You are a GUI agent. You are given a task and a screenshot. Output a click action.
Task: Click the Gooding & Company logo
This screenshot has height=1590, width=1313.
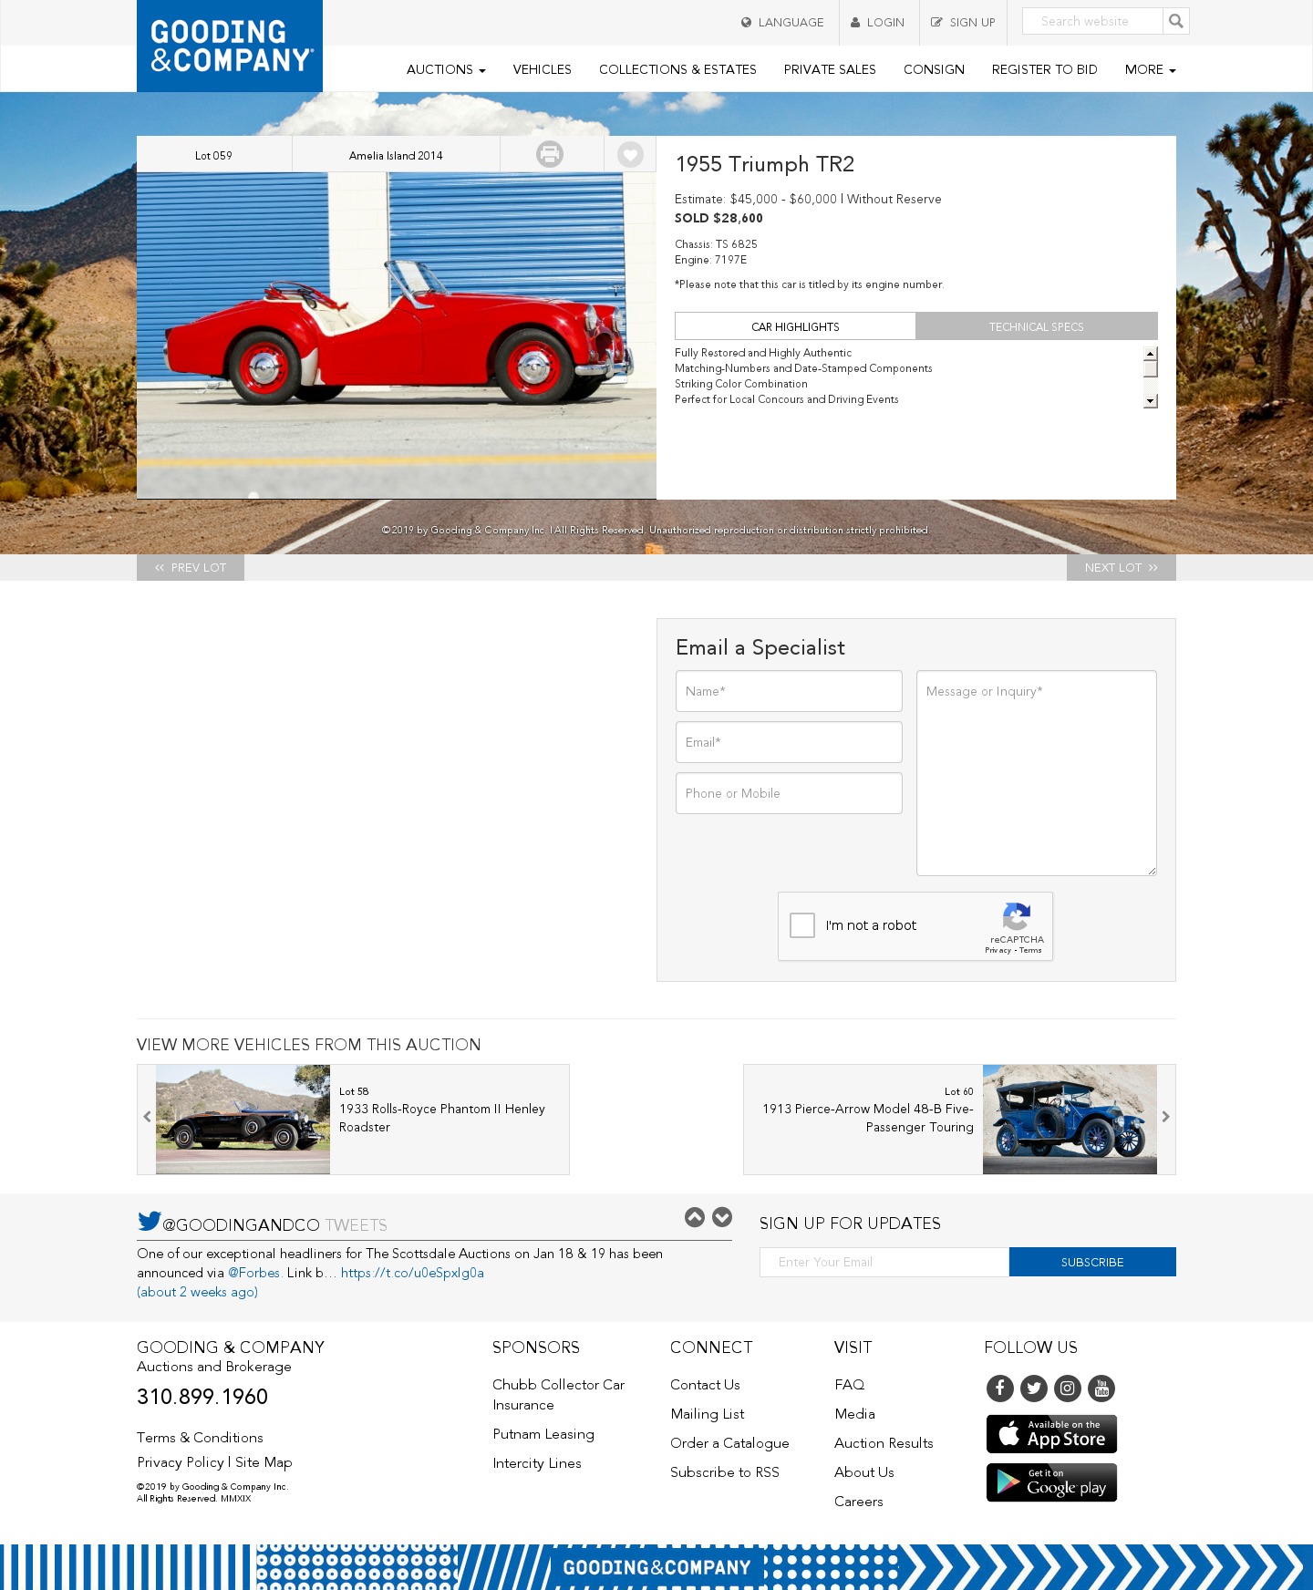(x=230, y=46)
